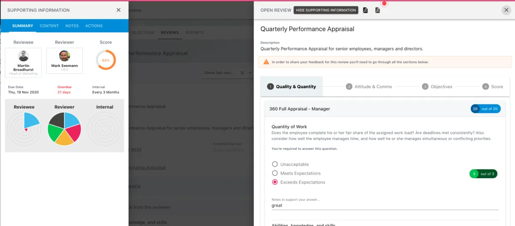Viewport: 515px width, 226px height.
Task: Click Mark Seemann's avatar photo
Action: coord(64,56)
